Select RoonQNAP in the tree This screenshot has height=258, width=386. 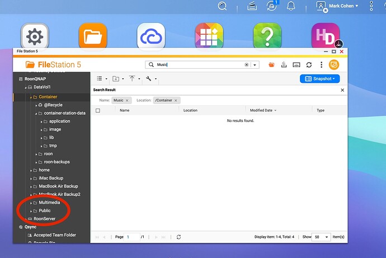coord(35,79)
